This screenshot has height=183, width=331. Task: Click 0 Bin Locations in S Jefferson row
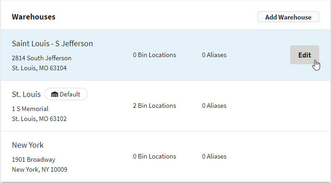tap(154, 55)
